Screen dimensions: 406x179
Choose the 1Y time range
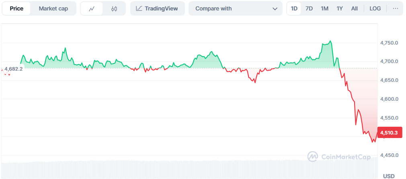pyautogui.click(x=340, y=8)
